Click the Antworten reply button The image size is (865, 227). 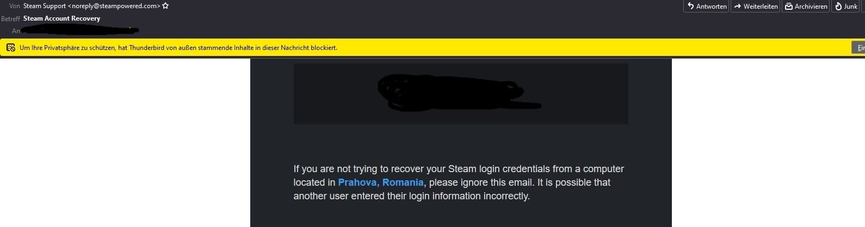(x=706, y=7)
